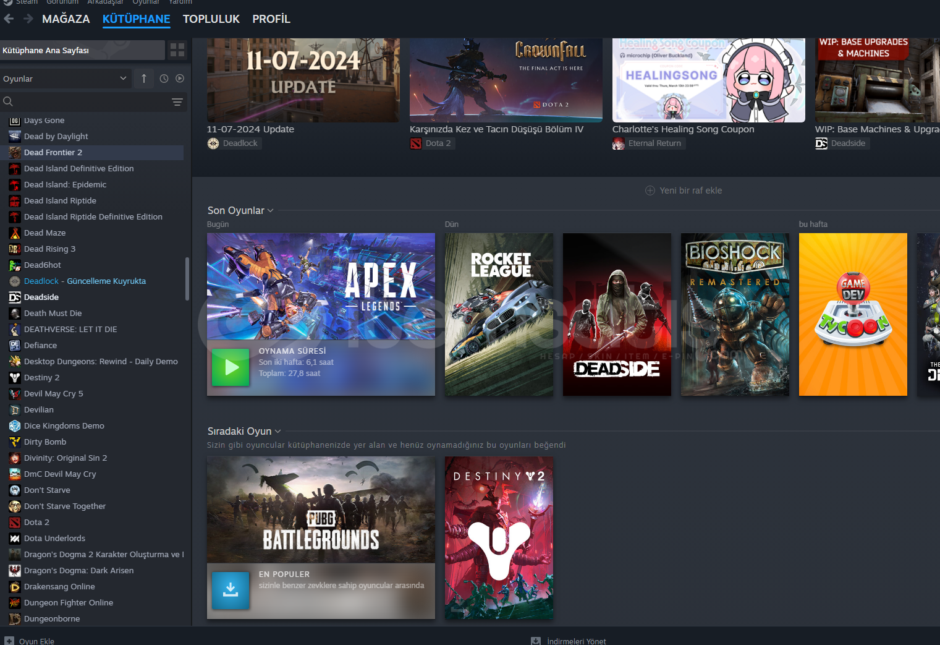Open the Arkadaşlar menu
Image resolution: width=940 pixels, height=645 pixels.
(105, 2)
